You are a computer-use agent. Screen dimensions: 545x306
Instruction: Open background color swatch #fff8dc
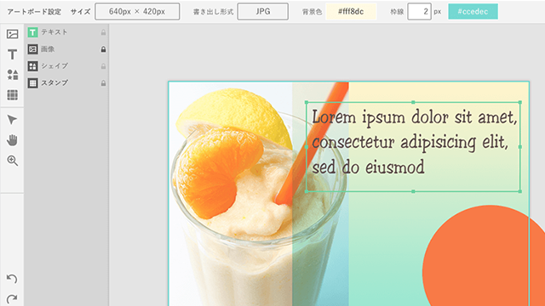pyautogui.click(x=351, y=11)
